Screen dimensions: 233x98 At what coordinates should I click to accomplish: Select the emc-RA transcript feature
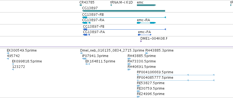pos(146,23)
